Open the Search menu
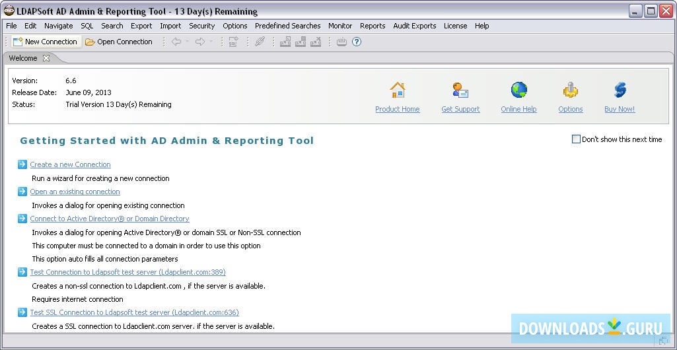The height and width of the screenshot is (350, 677). (112, 26)
